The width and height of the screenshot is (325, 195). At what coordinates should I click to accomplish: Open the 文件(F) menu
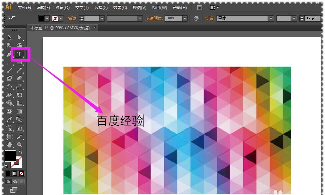[x=24, y=8]
